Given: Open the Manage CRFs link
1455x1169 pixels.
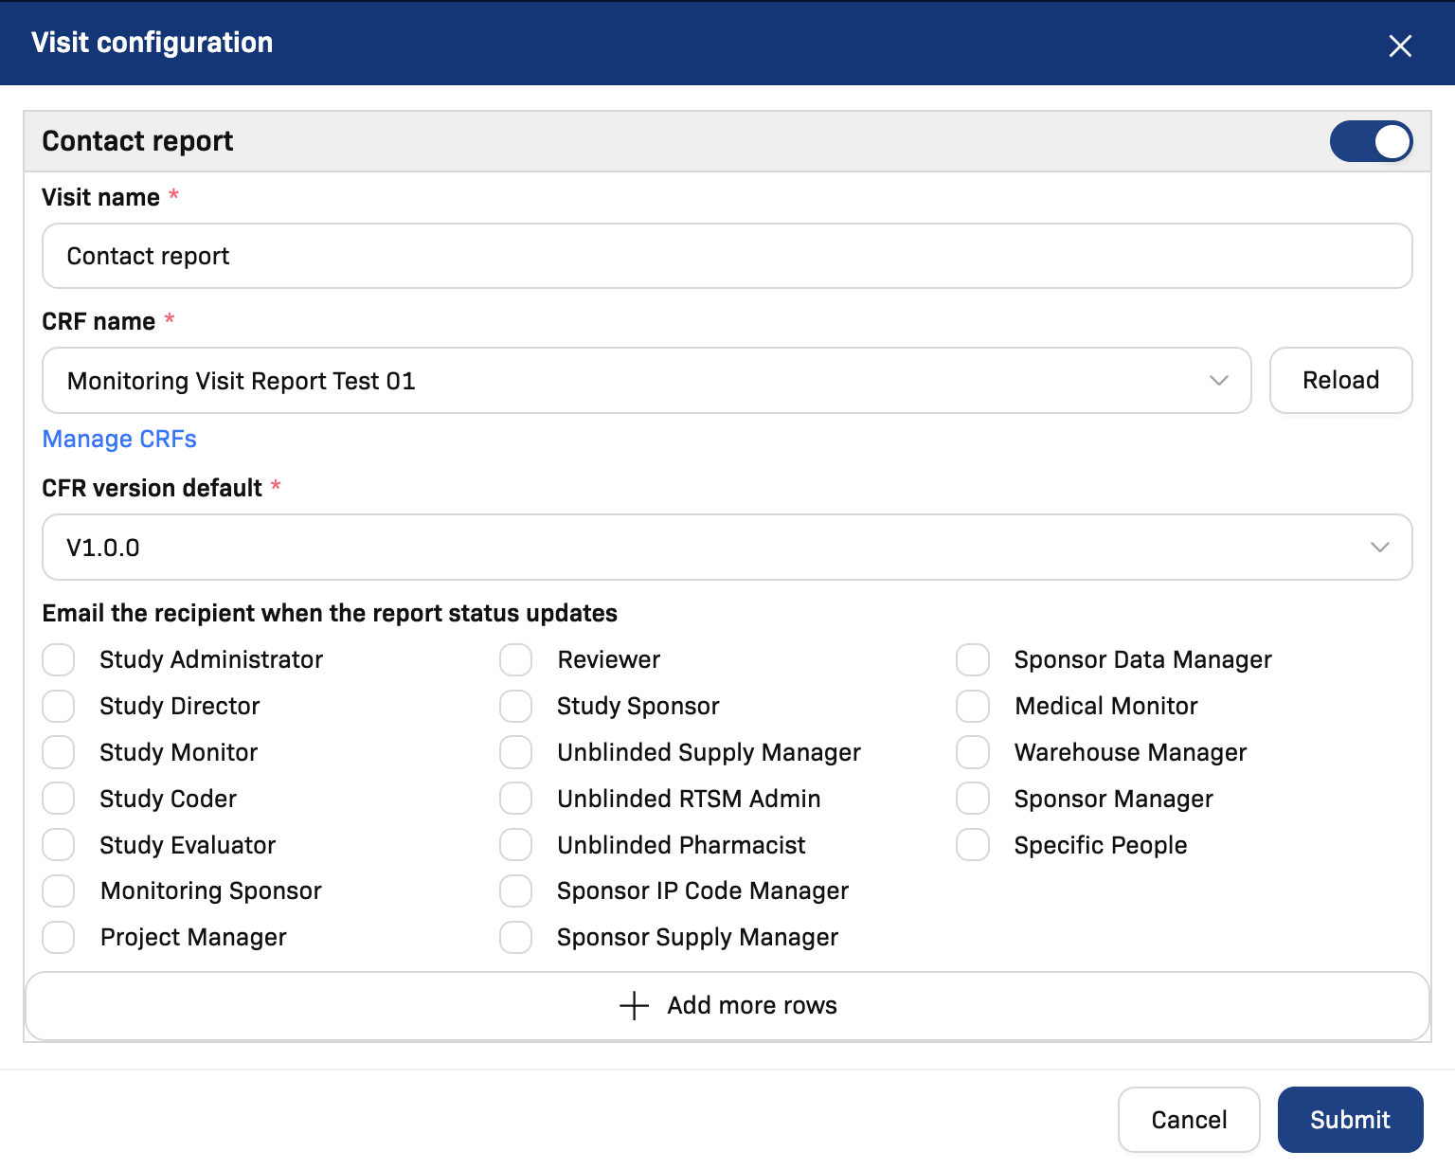Looking at the screenshot, I should 119,439.
